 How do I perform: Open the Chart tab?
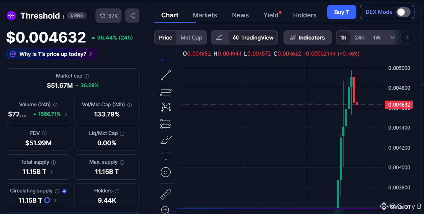[170, 15]
